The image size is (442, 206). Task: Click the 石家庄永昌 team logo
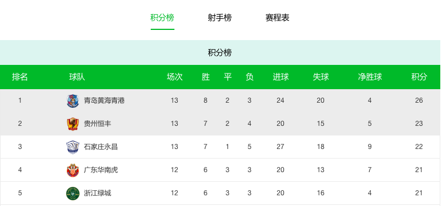coord(73,147)
